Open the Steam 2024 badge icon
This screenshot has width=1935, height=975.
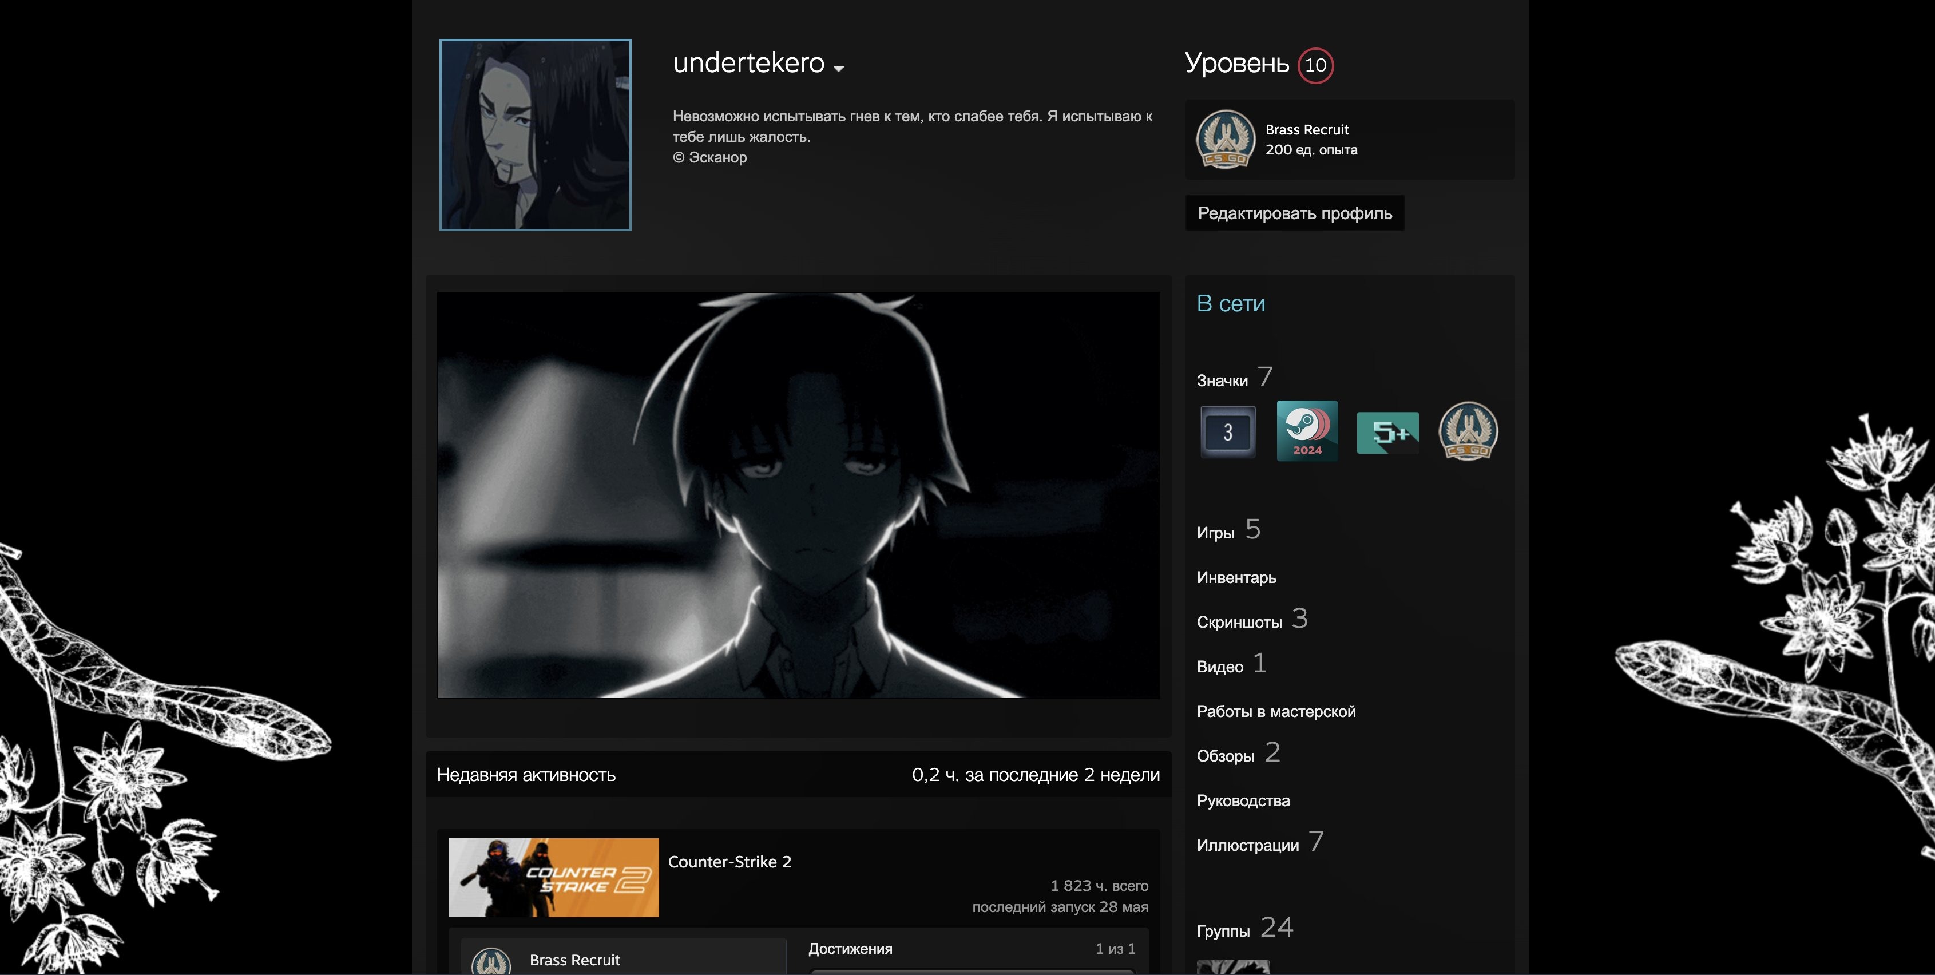coord(1307,430)
